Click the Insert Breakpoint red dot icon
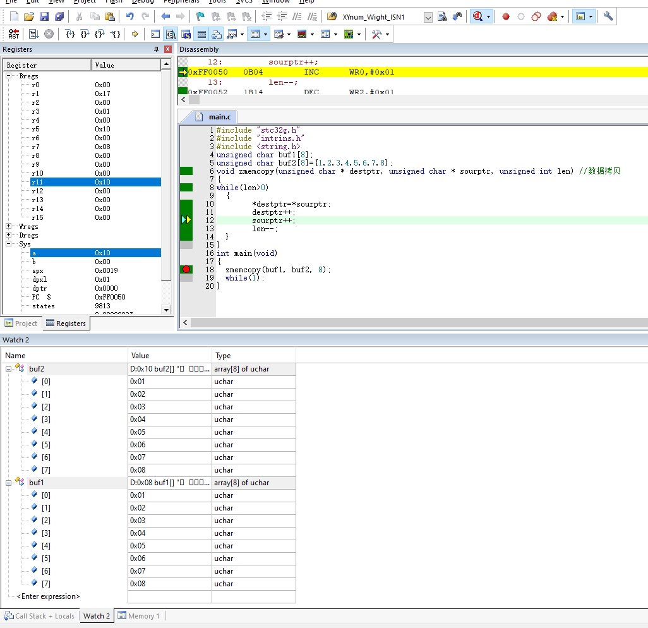The width and height of the screenshot is (648, 628). [505, 16]
